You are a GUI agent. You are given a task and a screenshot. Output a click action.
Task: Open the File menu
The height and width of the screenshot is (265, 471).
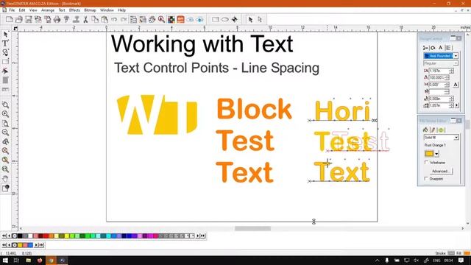(x=12, y=10)
